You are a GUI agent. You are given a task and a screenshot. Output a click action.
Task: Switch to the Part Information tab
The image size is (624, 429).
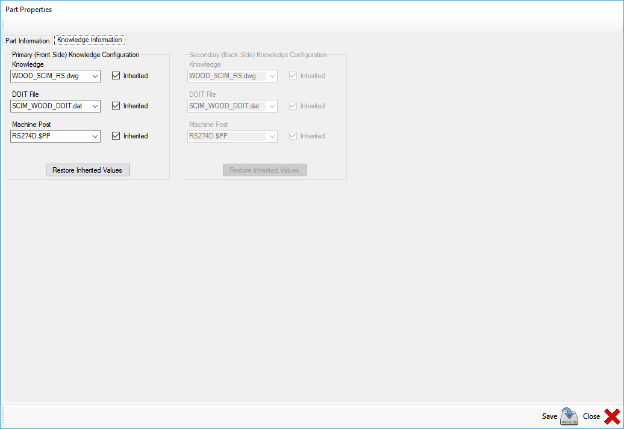point(28,41)
